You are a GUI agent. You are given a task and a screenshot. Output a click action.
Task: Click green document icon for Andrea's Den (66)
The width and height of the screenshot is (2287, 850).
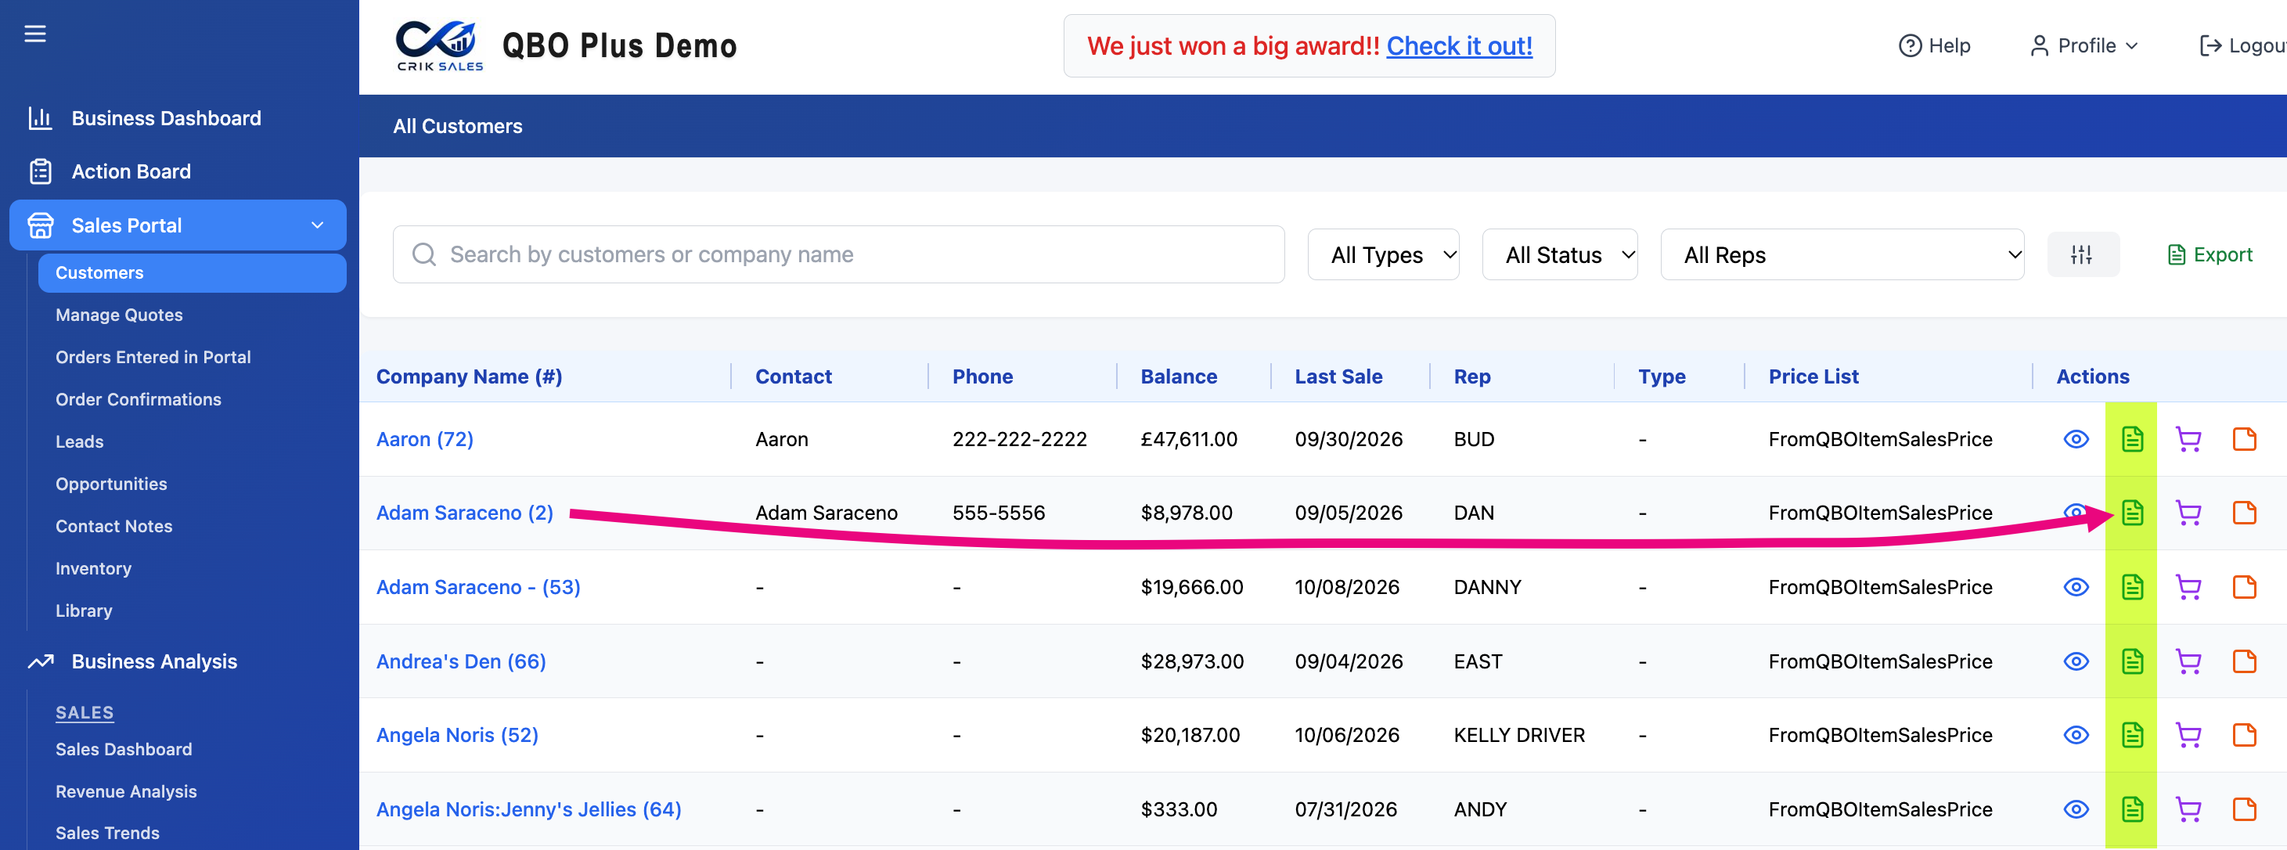(2131, 661)
